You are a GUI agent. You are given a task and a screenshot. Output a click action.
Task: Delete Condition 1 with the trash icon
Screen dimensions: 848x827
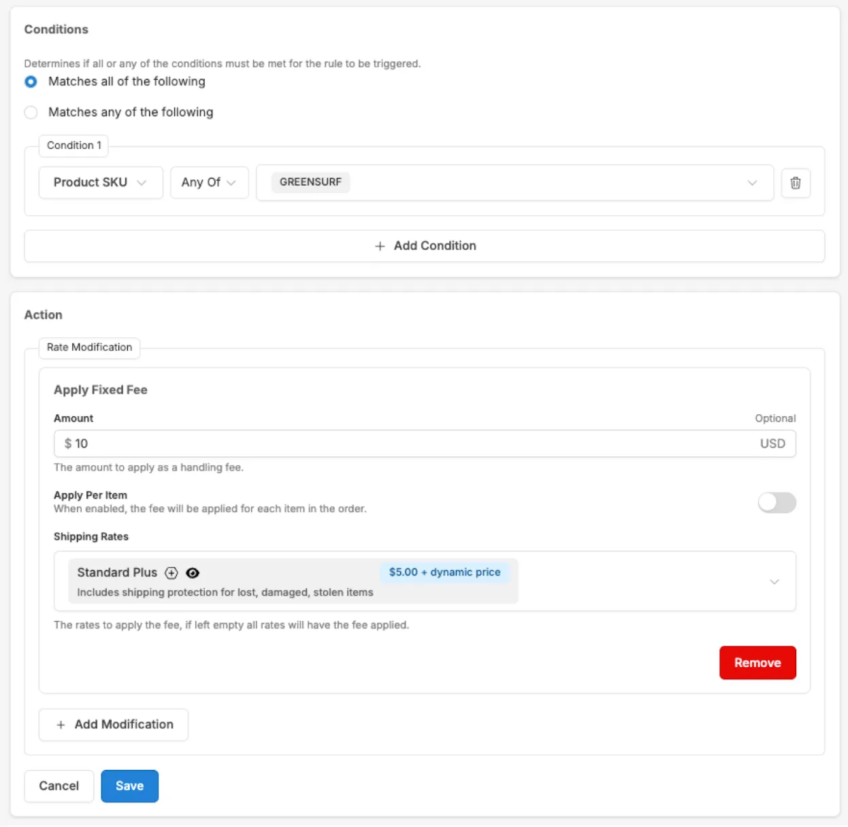795,183
